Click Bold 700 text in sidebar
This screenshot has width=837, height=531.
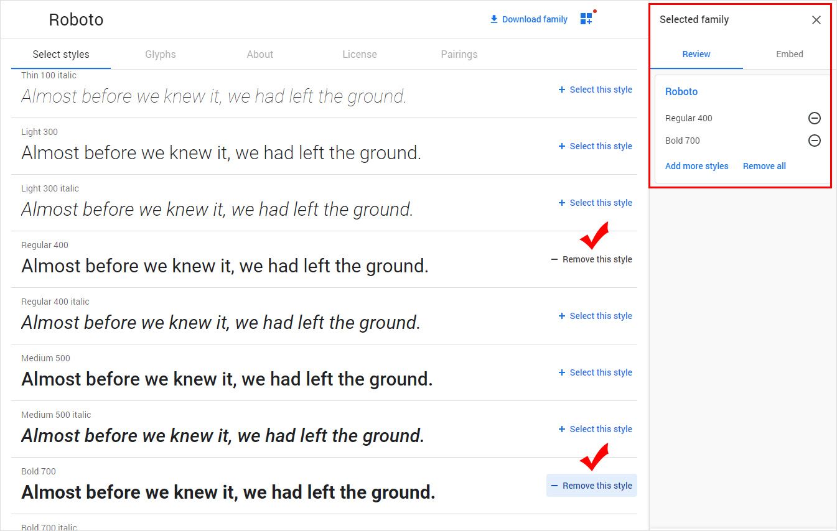683,141
